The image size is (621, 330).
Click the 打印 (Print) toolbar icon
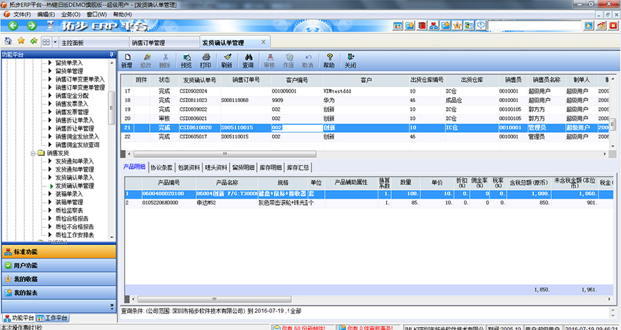point(205,60)
